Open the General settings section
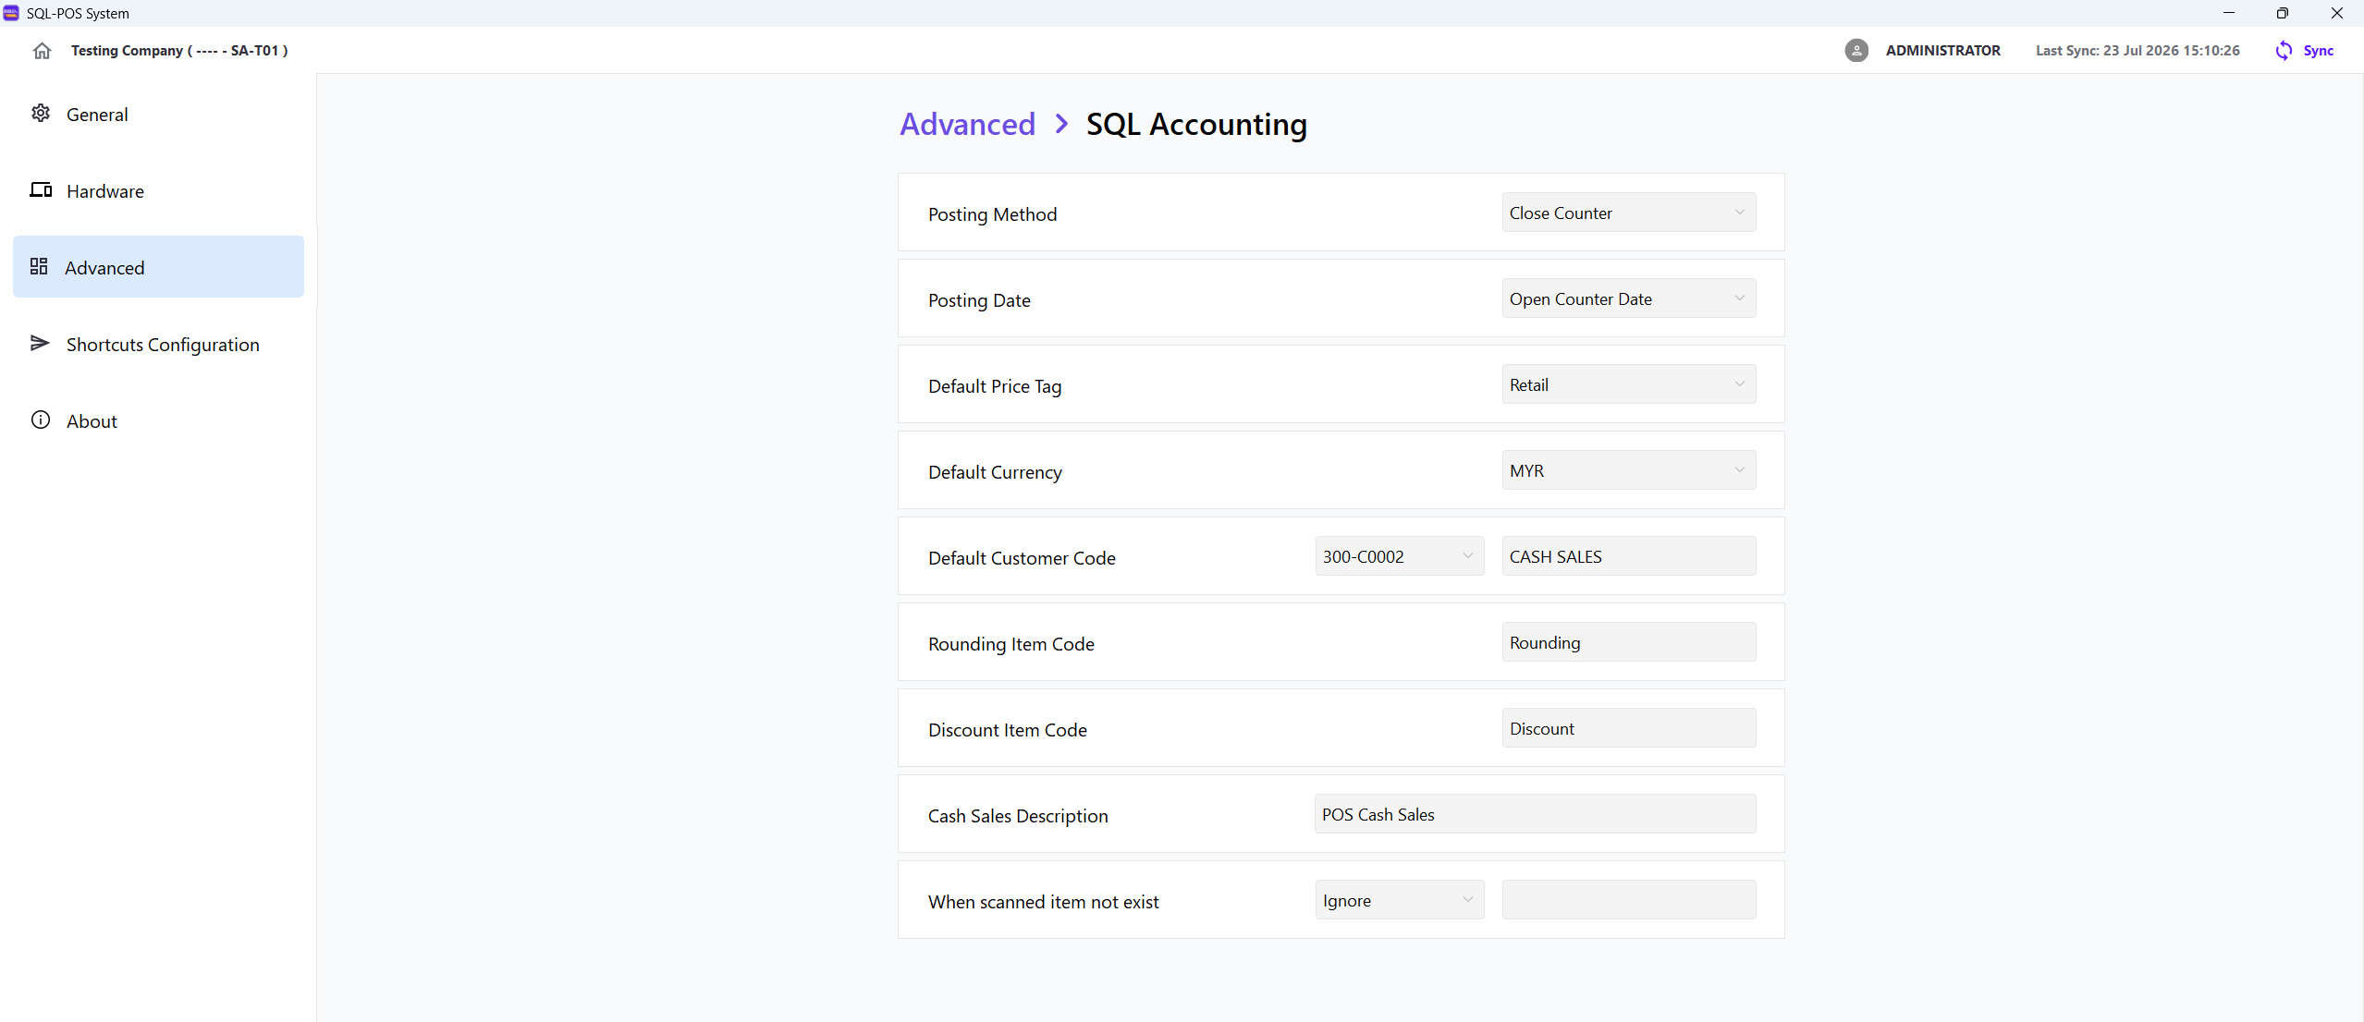 [158, 114]
